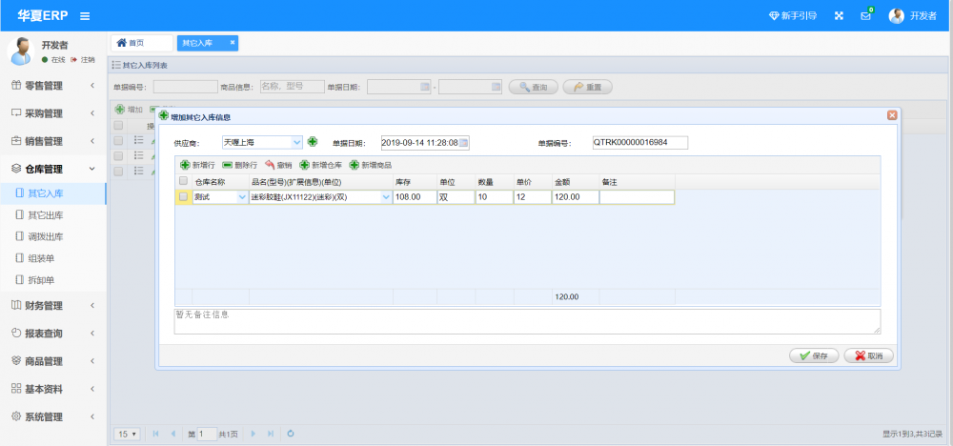Click the 保存 save button
Viewport: 953px width, 446px height.
coord(814,356)
